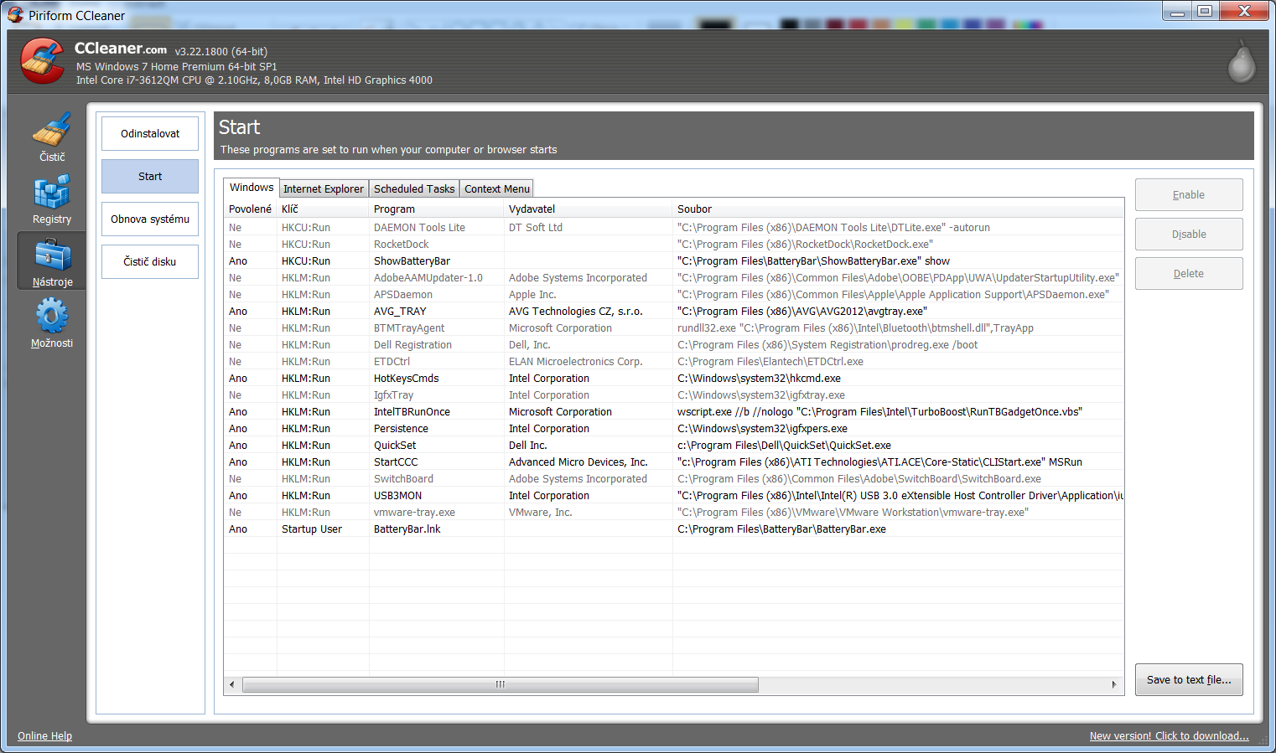Viewport: 1276px width, 753px height.
Task: Select the vmware-tray.exe entry
Action: point(674,513)
